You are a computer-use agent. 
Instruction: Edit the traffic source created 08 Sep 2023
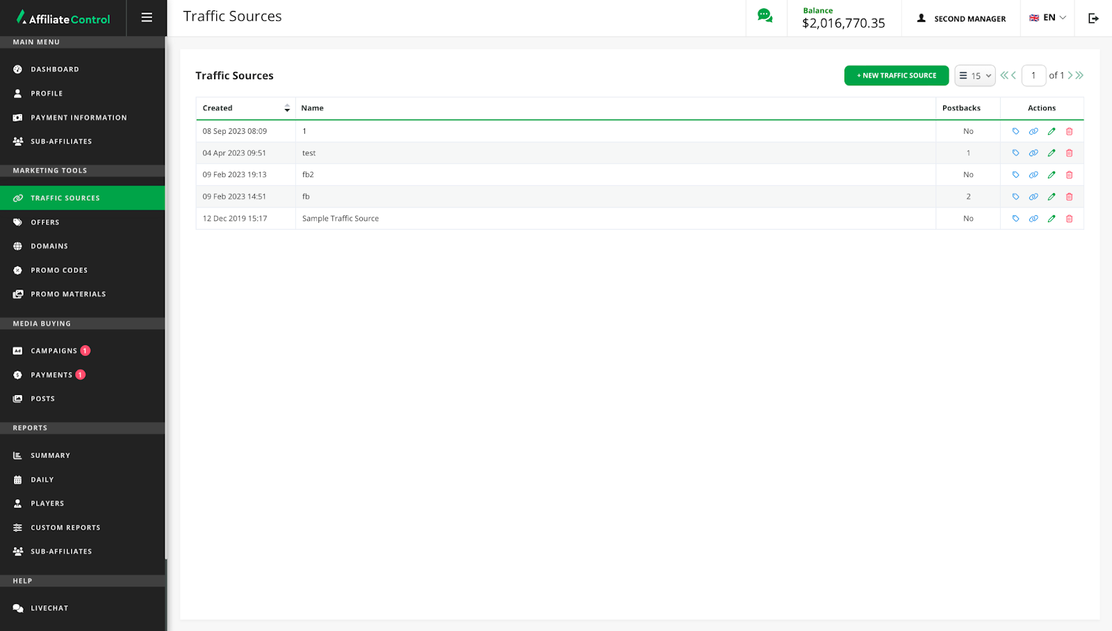point(1052,132)
